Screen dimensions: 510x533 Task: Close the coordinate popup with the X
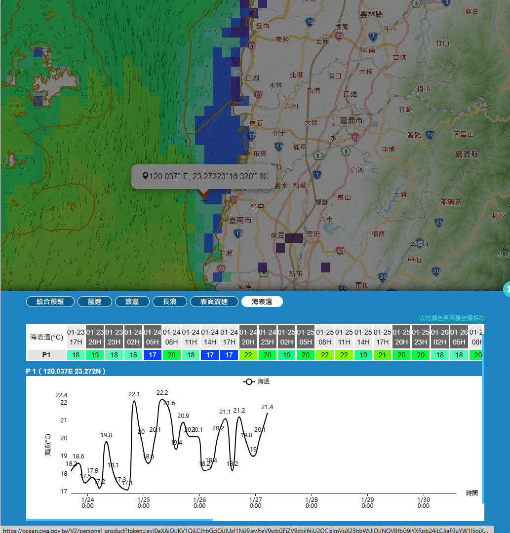click(264, 176)
